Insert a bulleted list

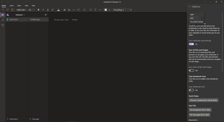pos(78,10)
